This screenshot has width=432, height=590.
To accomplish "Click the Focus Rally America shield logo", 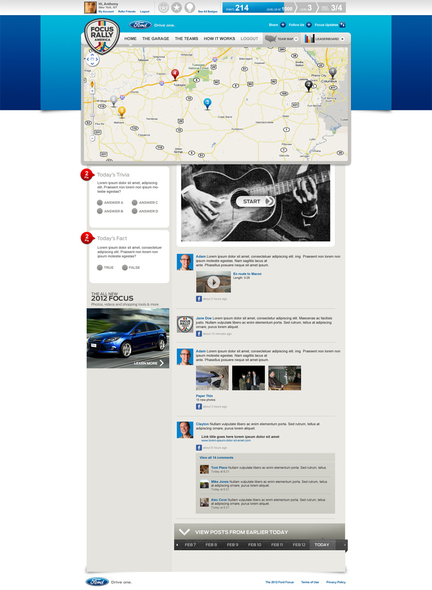I will click(102, 36).
